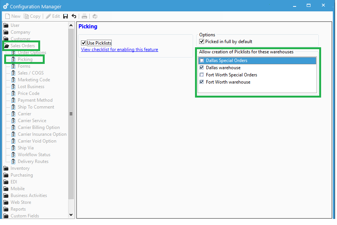This screenshot has width=337, height=225.
Task: Maximize the Configuration Manager window
Action: pos(309,5)
